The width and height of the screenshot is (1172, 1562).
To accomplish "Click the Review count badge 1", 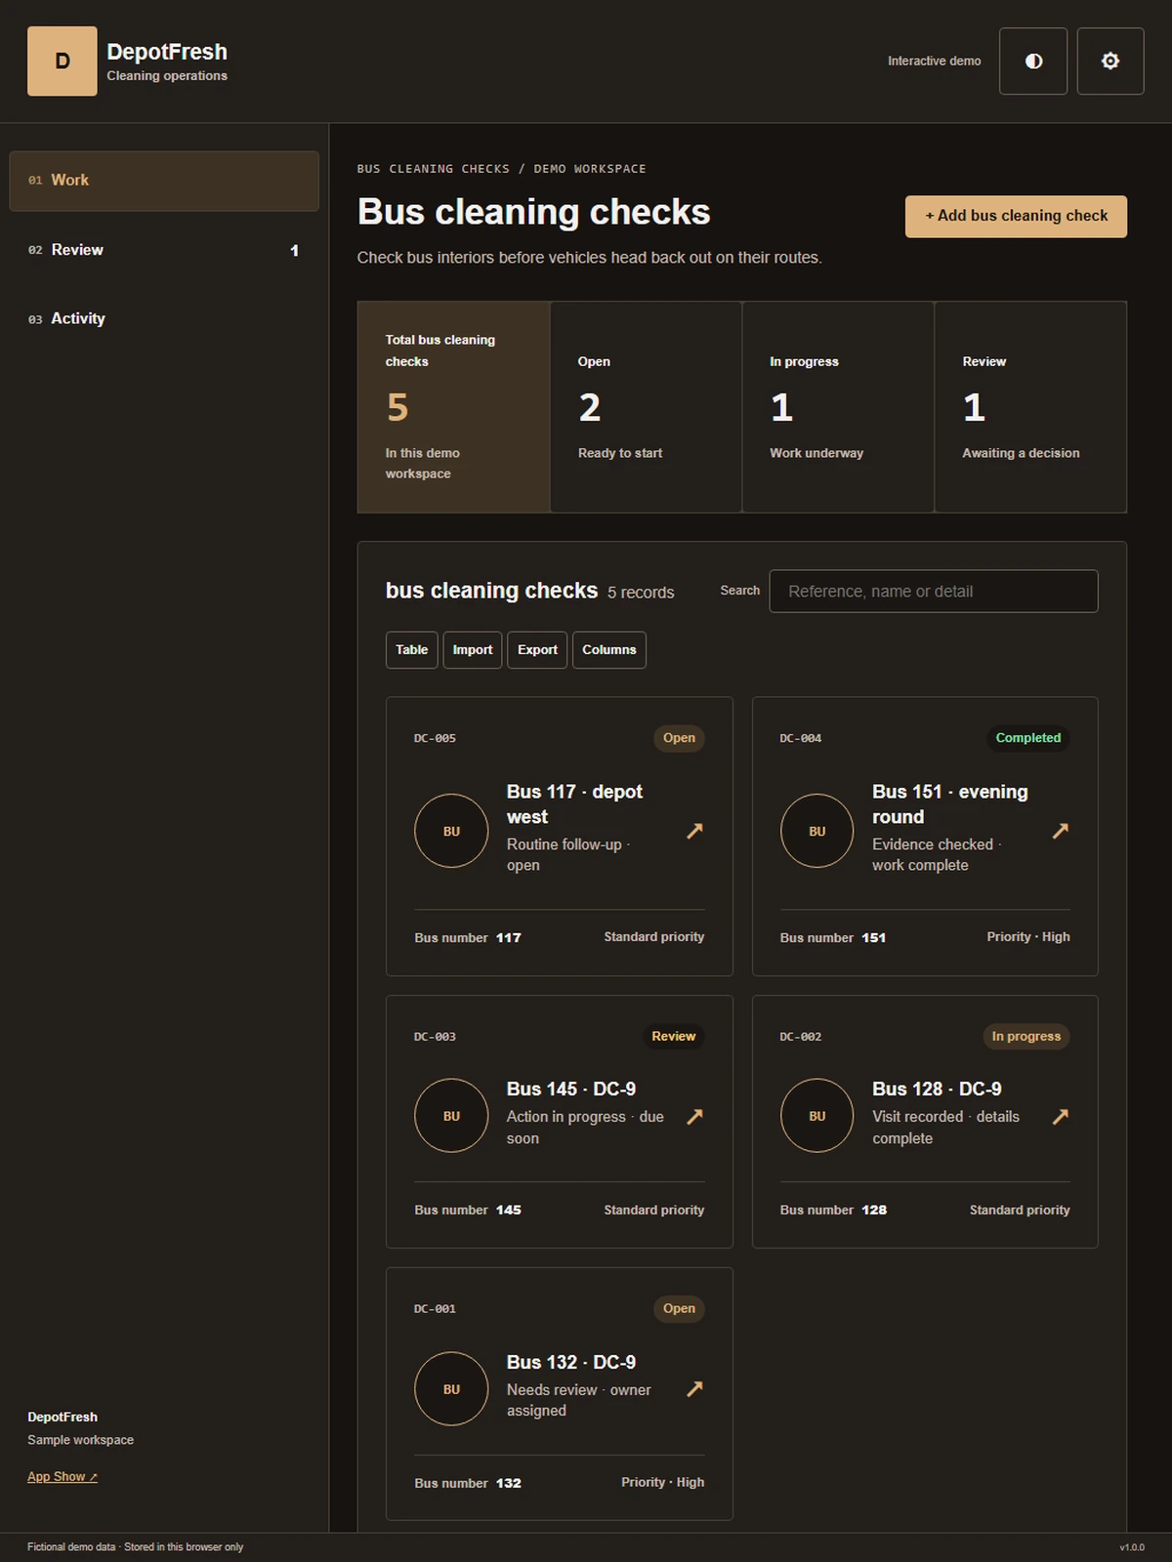I will point(294,251).
